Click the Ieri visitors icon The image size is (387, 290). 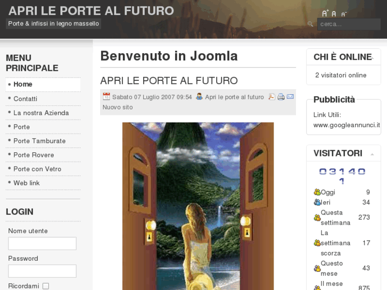click(x=317, y=202)
